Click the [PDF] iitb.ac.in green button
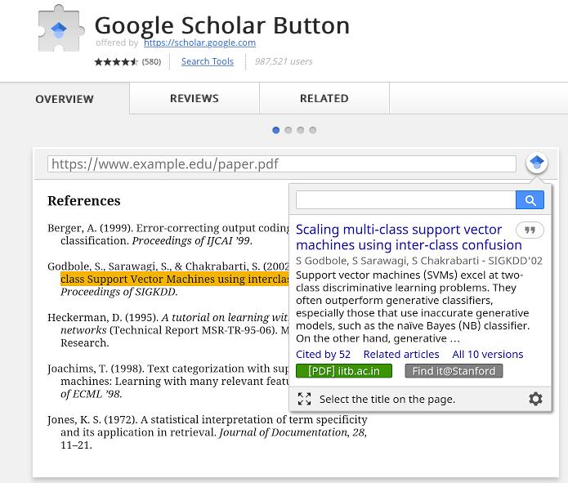The height and width of the screenshot is (483, 568). [x=344, y=371]
